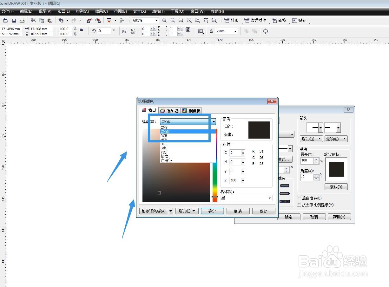Click the wrap paragraph text icon
Screen dimensions: 389x287
point(201,31)
